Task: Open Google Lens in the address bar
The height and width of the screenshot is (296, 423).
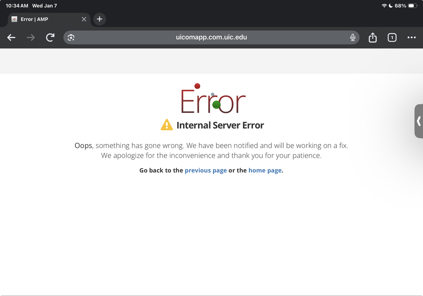Action: (71, 37)
